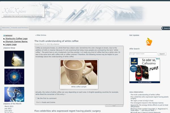Open the rocket launch thumbnail in eXplore Show

[x=14, y=58]
